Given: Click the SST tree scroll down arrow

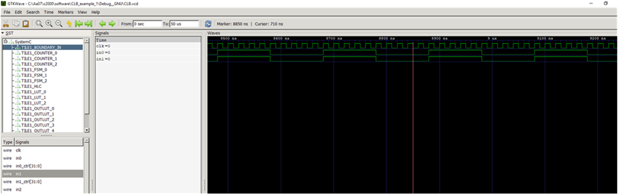Looking at the screenshot, I should [x=87, y=130].
